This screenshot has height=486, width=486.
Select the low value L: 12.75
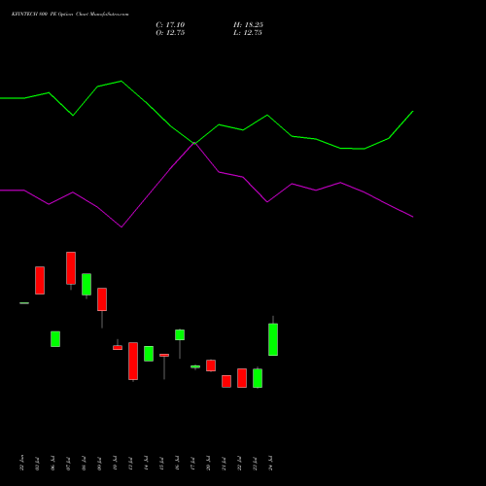click(x=248, y=33)
